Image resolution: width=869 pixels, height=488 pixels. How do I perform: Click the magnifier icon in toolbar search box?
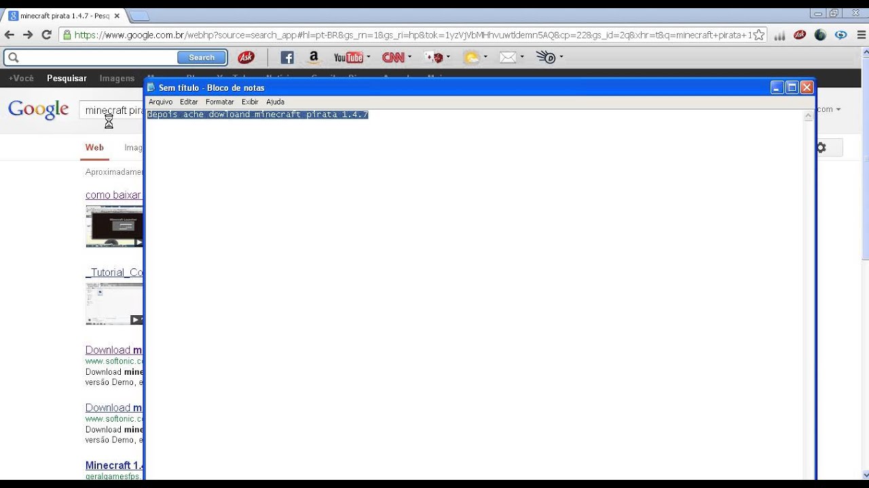click(x=13, y=58)
